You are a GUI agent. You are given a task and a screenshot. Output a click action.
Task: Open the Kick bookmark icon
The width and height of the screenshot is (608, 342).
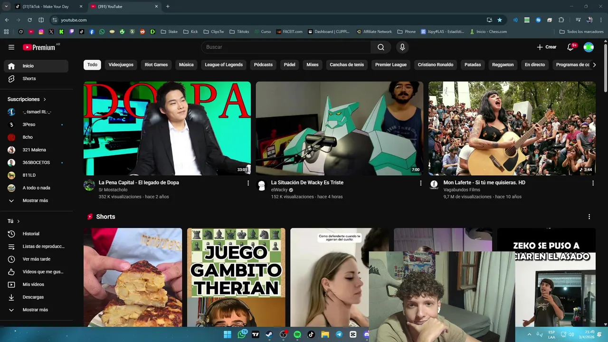pyautogui.click(x=61, y=32)
